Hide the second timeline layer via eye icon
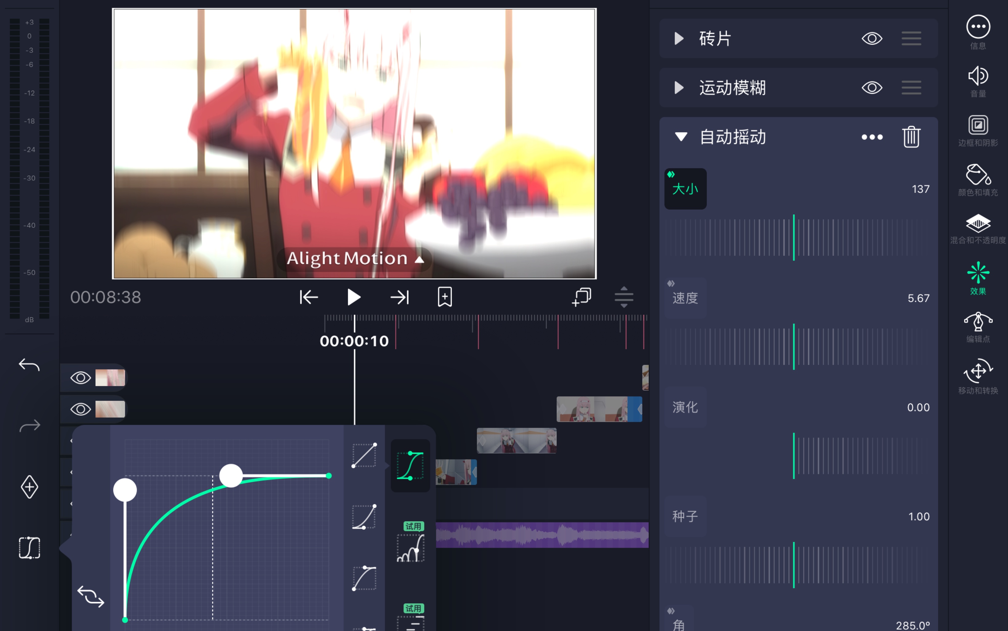The image size is (1008, 631). point(81,409)
